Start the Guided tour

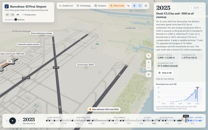(66, 6)
